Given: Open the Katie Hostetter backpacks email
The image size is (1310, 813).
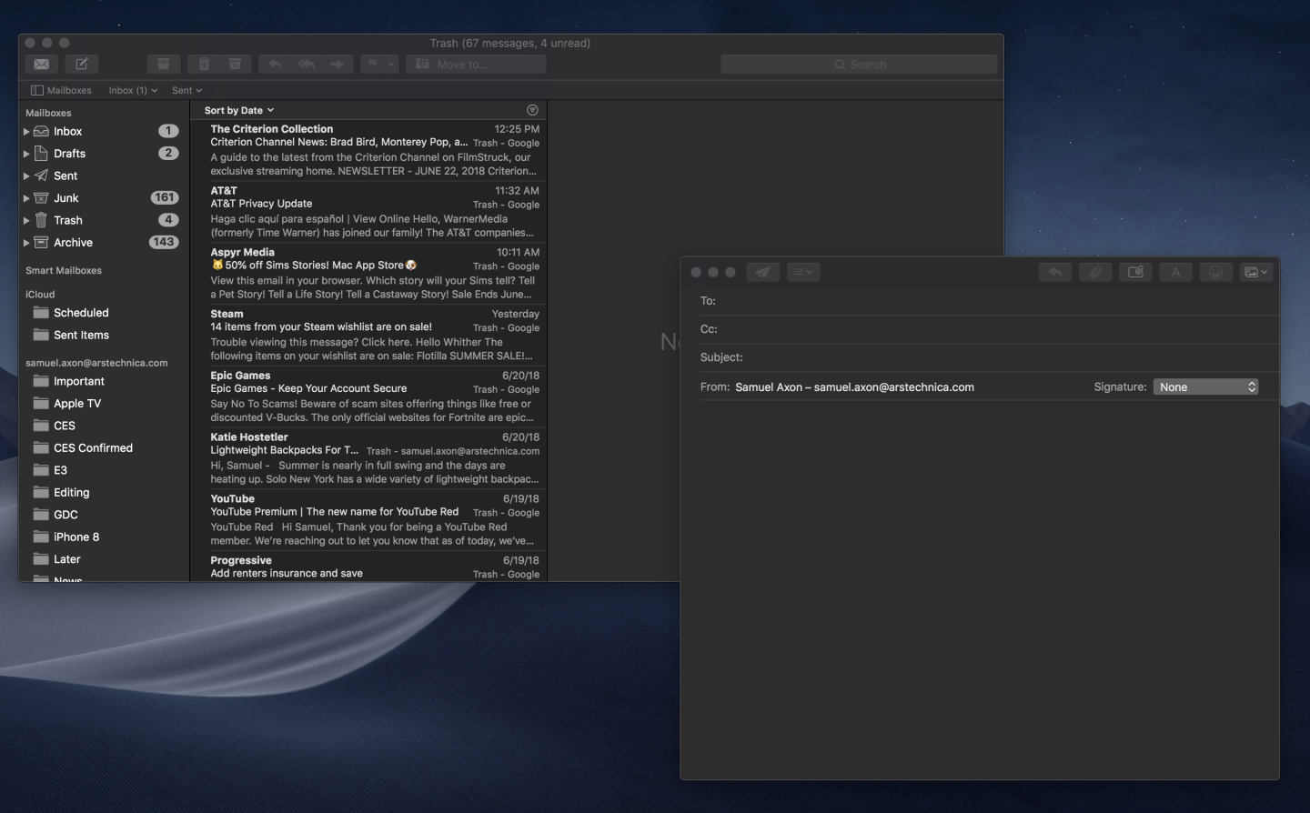Looking at the screenshot, I should point(369,458).
